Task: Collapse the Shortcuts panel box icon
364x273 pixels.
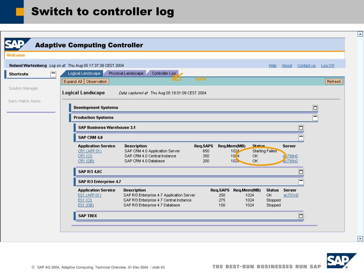Action: pos(53,74)
